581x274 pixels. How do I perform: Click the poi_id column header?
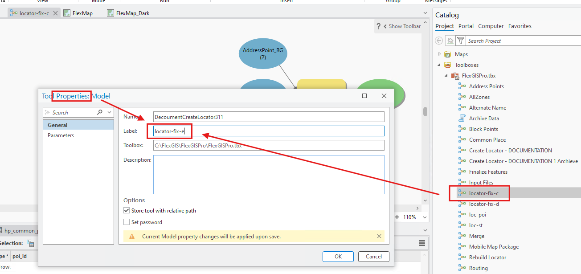(x=20, y=256)
